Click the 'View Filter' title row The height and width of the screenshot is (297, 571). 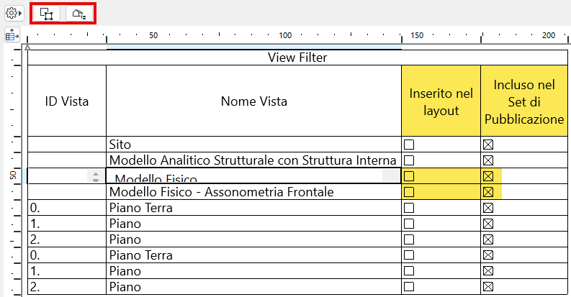297,58
